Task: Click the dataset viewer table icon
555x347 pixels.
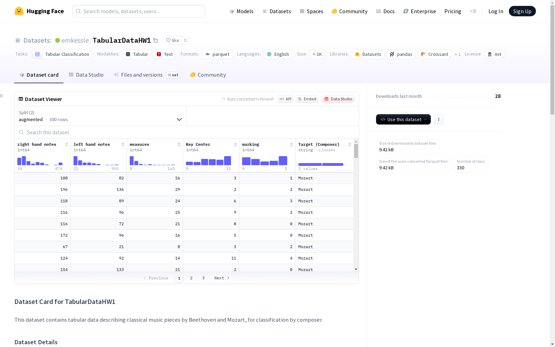Action: coord(21,99)
